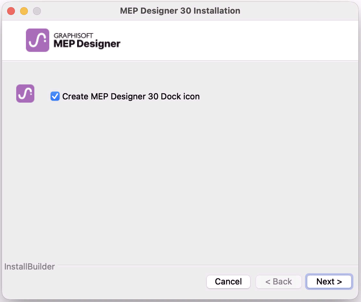This screenshot has height=302, width=361.
Task: Click the GRAPHISOFT MEP Designer wordmark
Action: pos(87,41)
